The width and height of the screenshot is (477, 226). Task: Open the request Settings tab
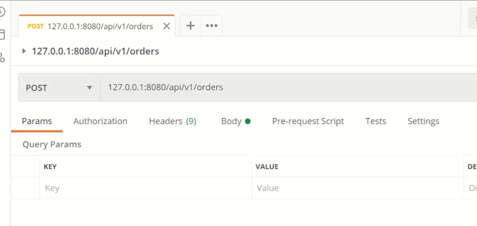423,121
